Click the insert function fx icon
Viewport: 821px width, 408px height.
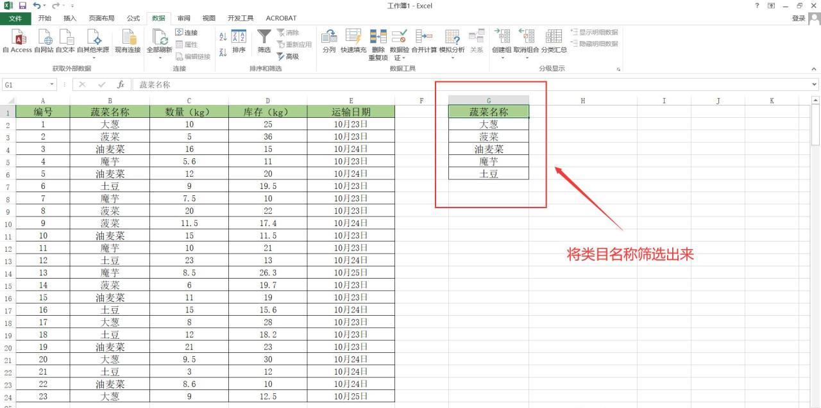120,85
